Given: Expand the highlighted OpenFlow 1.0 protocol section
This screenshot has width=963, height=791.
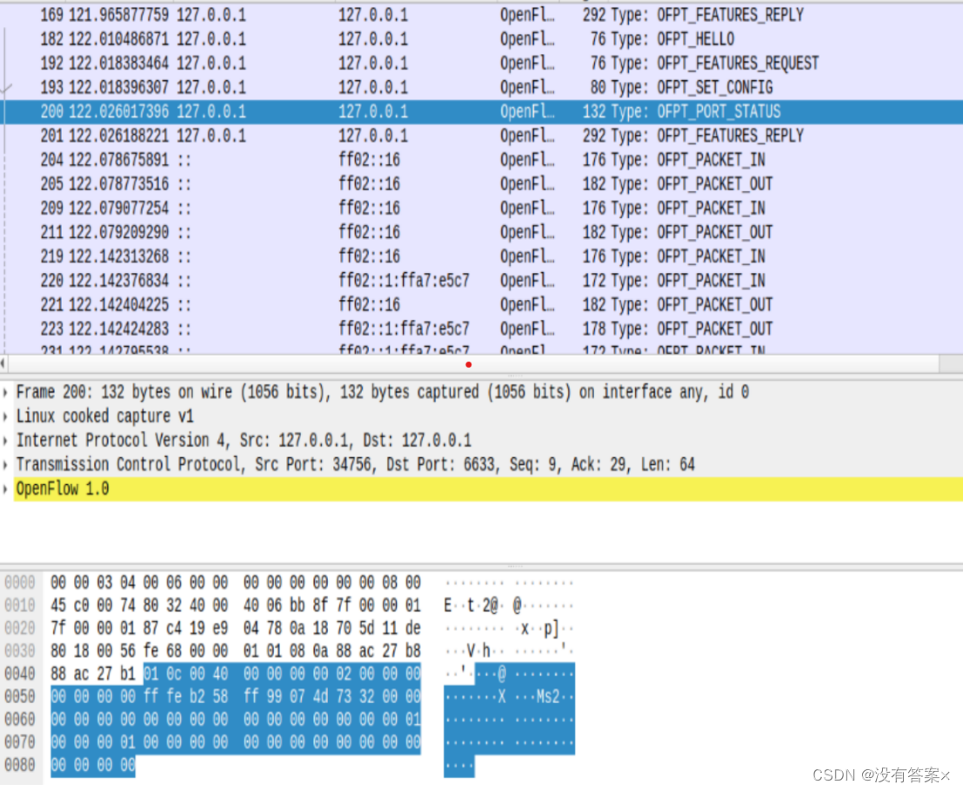Looking at the screenshot, I should [x=7, y=488].
